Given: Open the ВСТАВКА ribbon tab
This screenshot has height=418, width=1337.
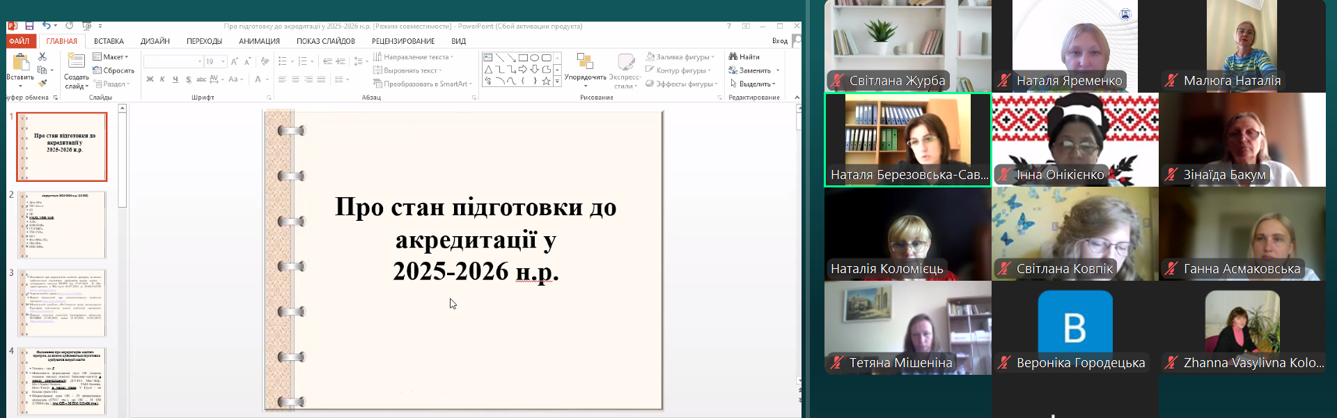Looking at the screenshot, I should pos(109,41).
